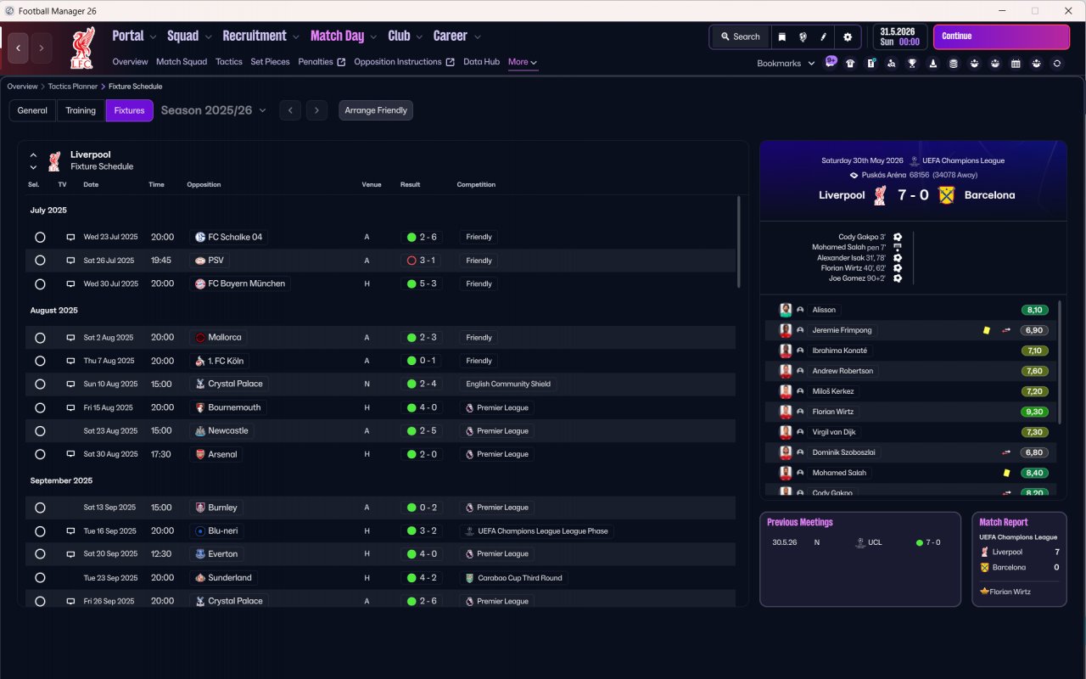Click the Barcelona crest in the match header
This screenshot has width=1086, height=679.
pyautogui.click(x=946, y=195)
